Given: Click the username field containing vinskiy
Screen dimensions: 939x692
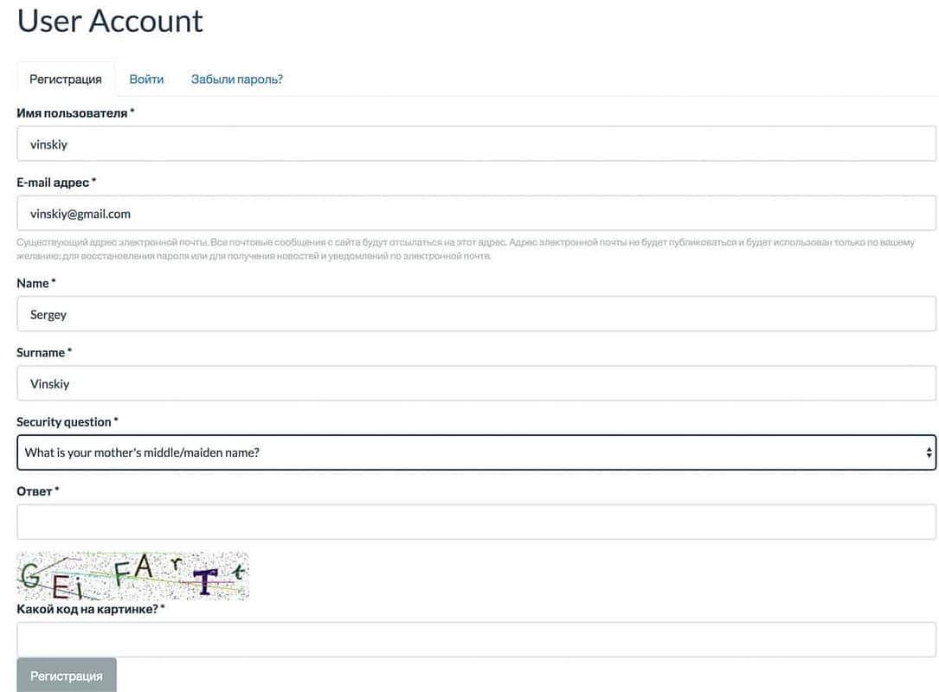Looking at the screenshot, I should 476,144.
